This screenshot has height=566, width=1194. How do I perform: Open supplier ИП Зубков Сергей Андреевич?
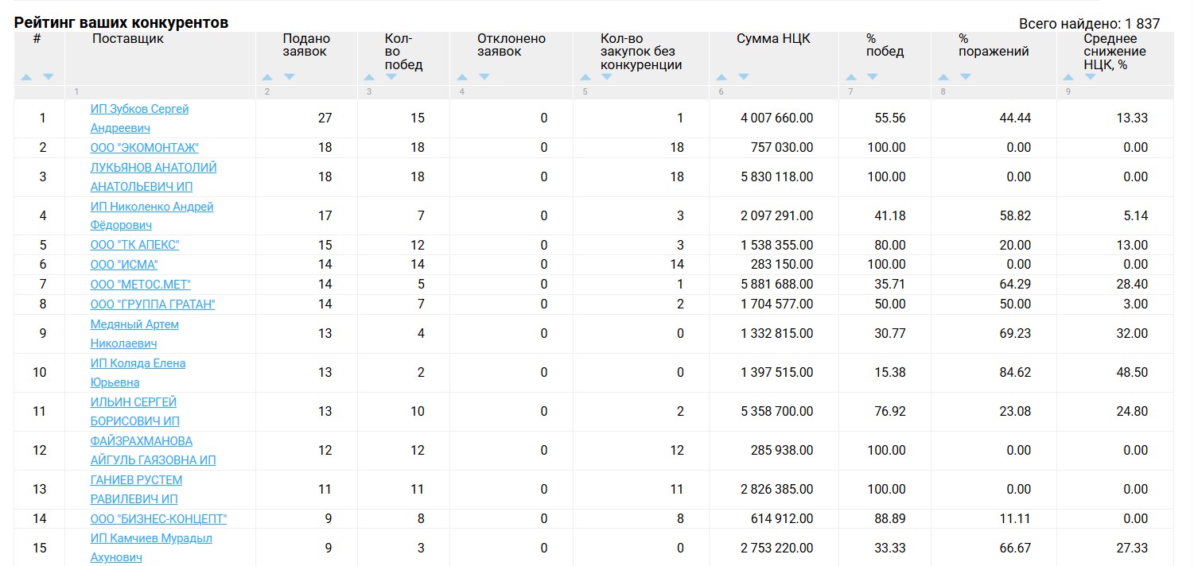pos(139,109)
